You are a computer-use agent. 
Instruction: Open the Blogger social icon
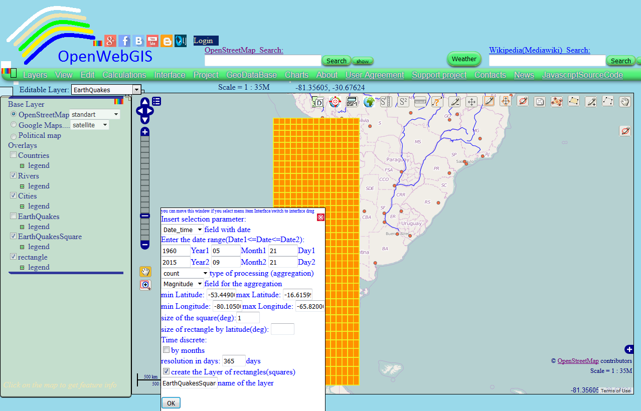[x=167, y=41]
